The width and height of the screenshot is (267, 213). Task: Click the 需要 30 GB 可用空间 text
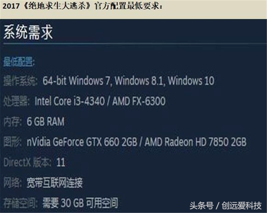[80, 203]
